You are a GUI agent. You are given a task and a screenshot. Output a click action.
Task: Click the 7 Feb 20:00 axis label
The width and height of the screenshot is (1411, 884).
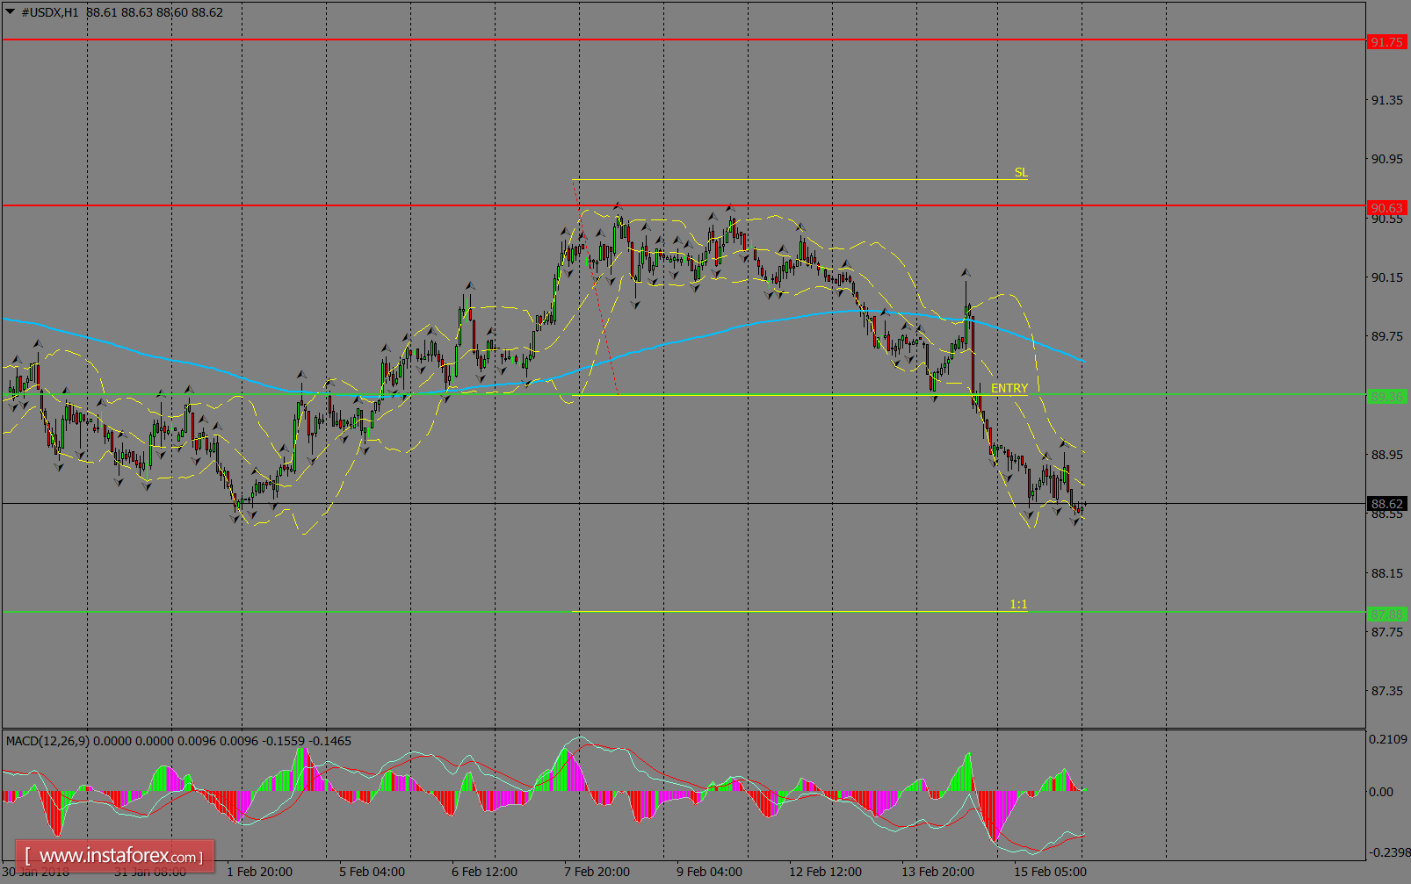598,871
